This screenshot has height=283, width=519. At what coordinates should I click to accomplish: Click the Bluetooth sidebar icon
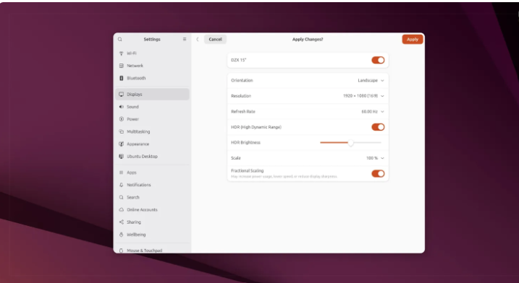[x=121, y=78]
